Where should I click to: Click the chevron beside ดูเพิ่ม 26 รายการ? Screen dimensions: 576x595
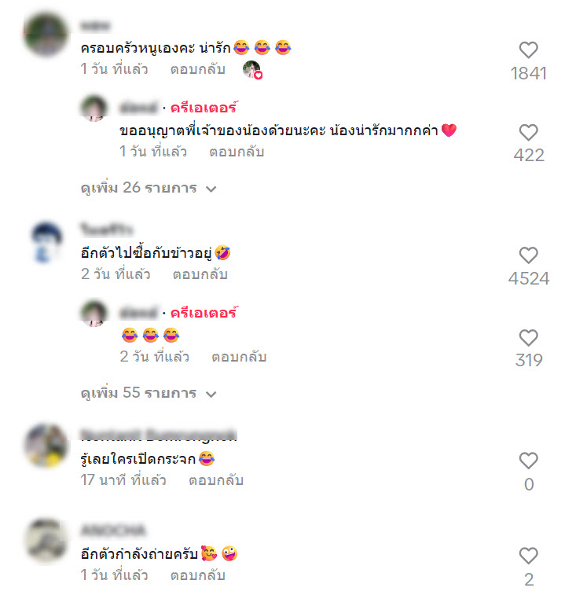211,189
